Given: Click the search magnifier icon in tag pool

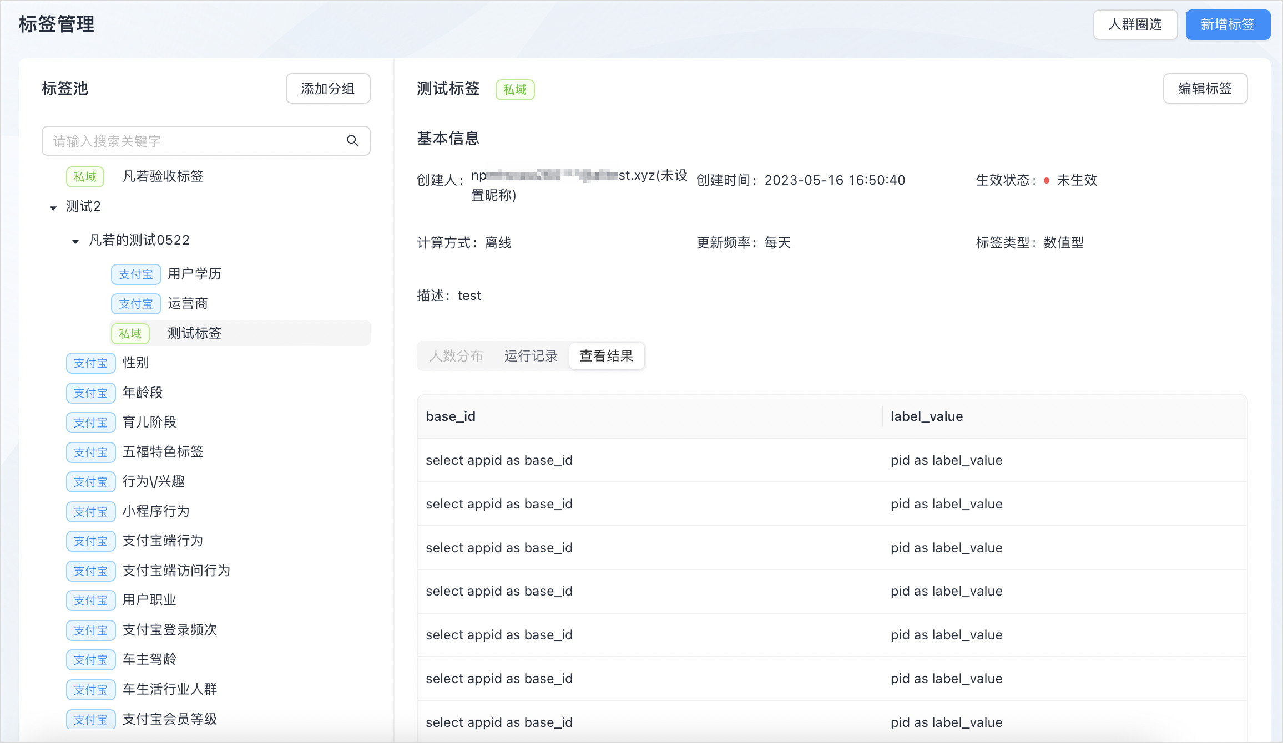Looking at the screenshot, I should click(x=352, y=141).
